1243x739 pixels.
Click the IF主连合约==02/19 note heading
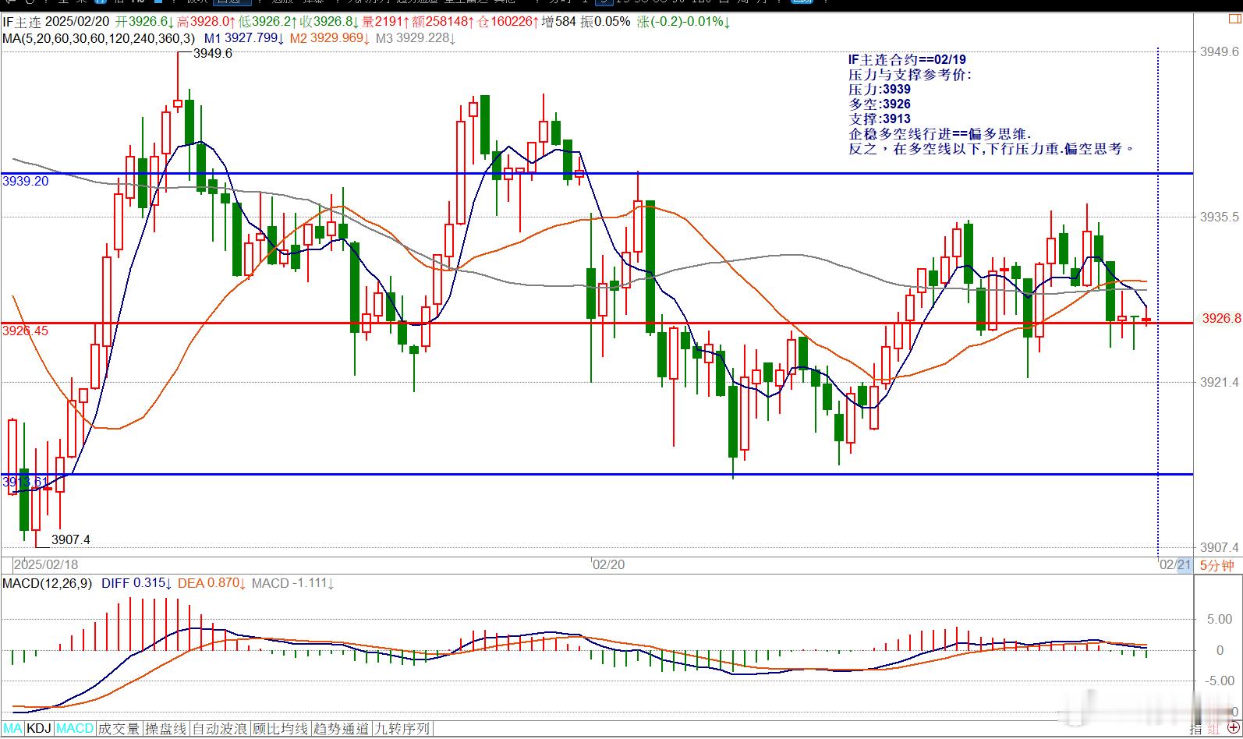908,60
